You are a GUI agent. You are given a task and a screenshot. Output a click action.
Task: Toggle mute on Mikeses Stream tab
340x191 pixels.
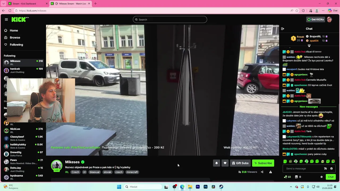[56, 3]
